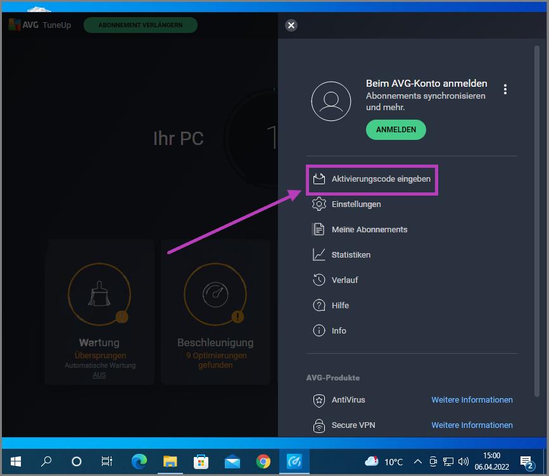Open Microsoft Store from taskbar
549x476 pixels.
(x=201, y=461)
